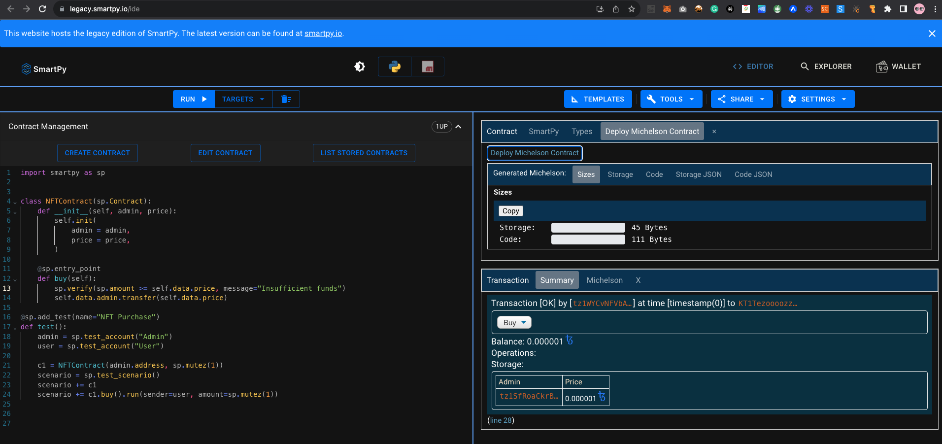Viewport: 942px width, 444px height.
Task: Click the address bar URL
Action: [104, 9]
